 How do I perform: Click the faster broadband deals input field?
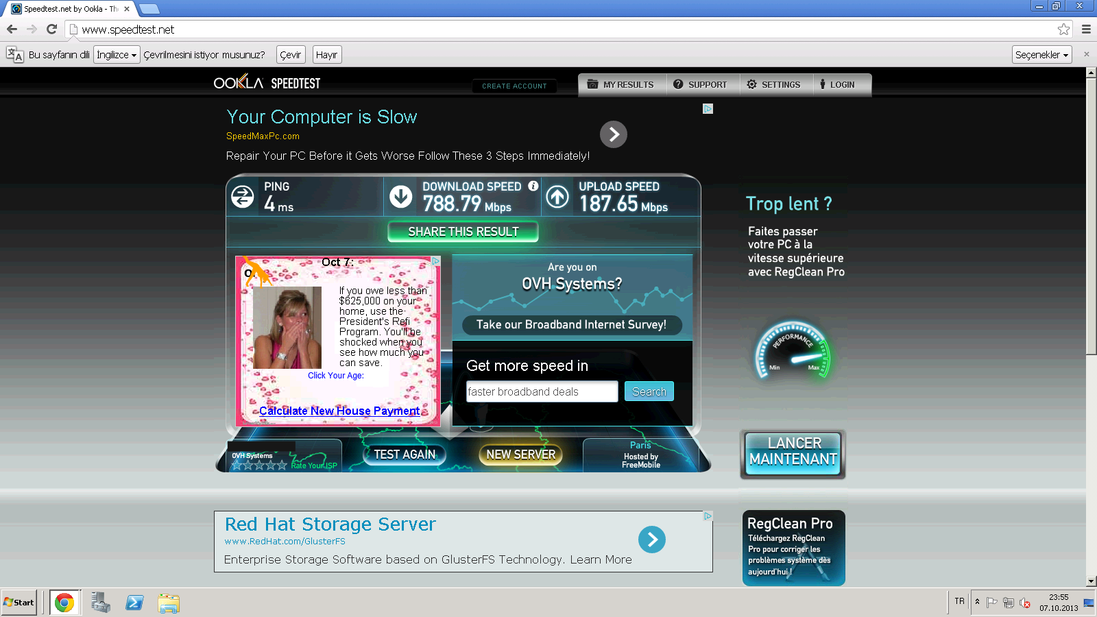coord(542,391)
